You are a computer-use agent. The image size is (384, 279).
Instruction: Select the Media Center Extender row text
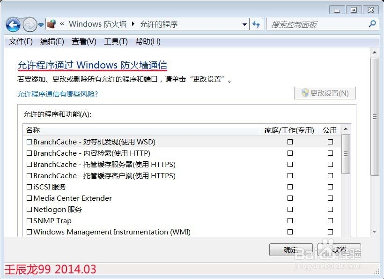pos(73,198)
